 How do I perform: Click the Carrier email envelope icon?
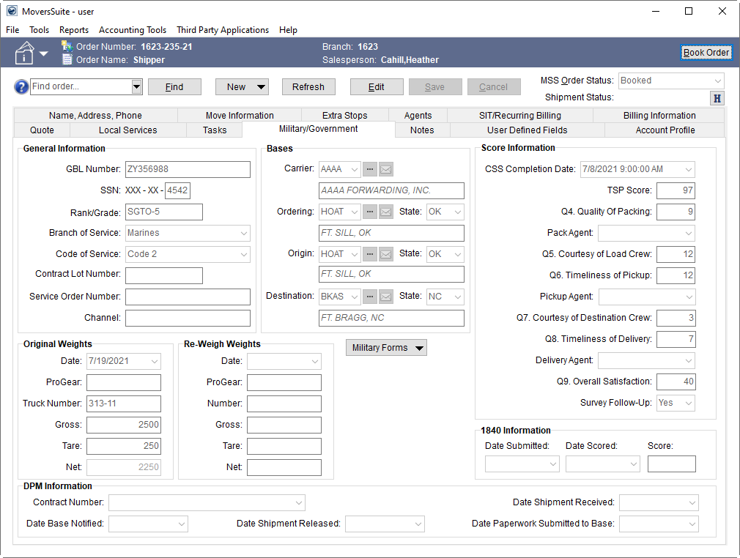coord(385,169)
